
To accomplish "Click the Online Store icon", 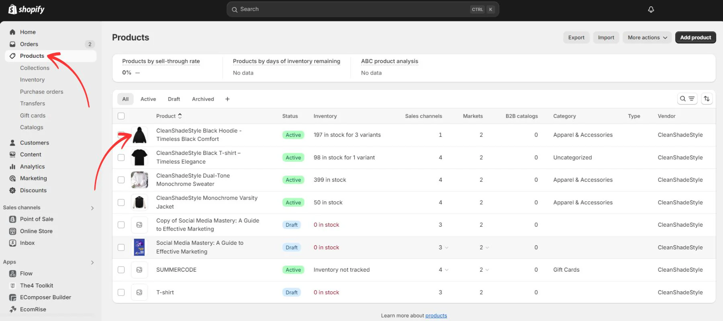I will pos(12,231).
